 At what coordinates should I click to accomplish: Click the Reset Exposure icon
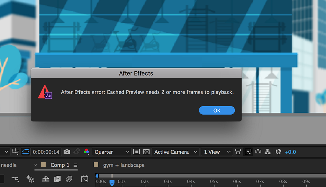[x=278, y=152]
